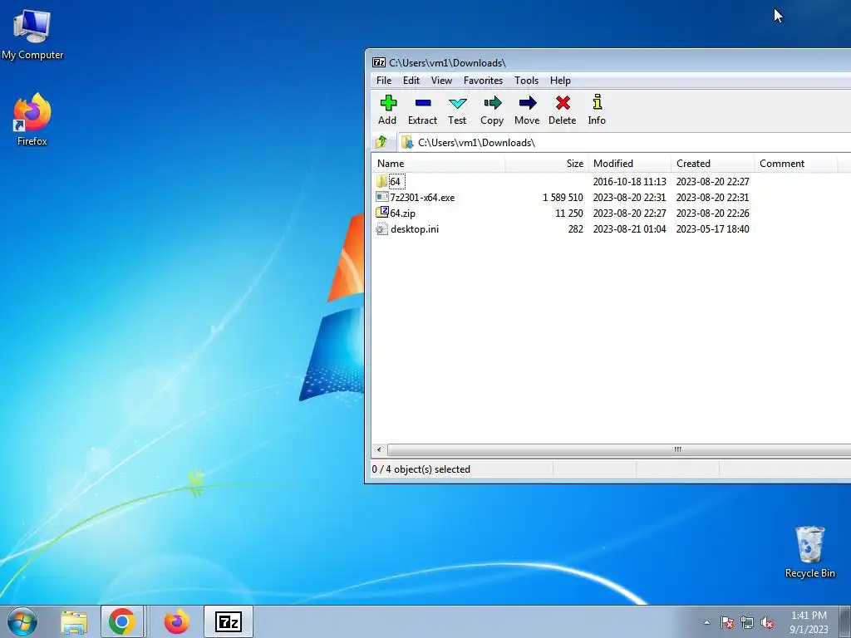Select 7z2301-x64.exe file icon

[381, 197]
